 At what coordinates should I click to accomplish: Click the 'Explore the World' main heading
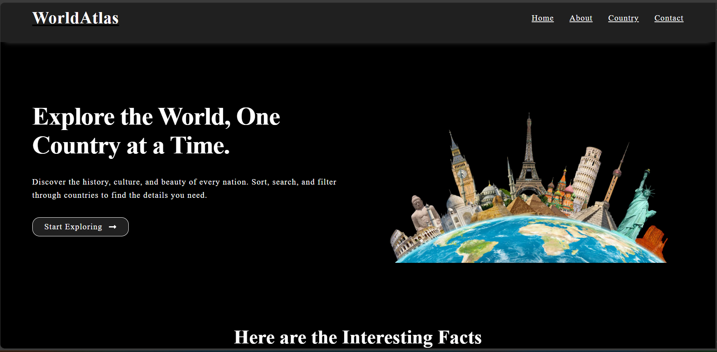tap(156, 131)
